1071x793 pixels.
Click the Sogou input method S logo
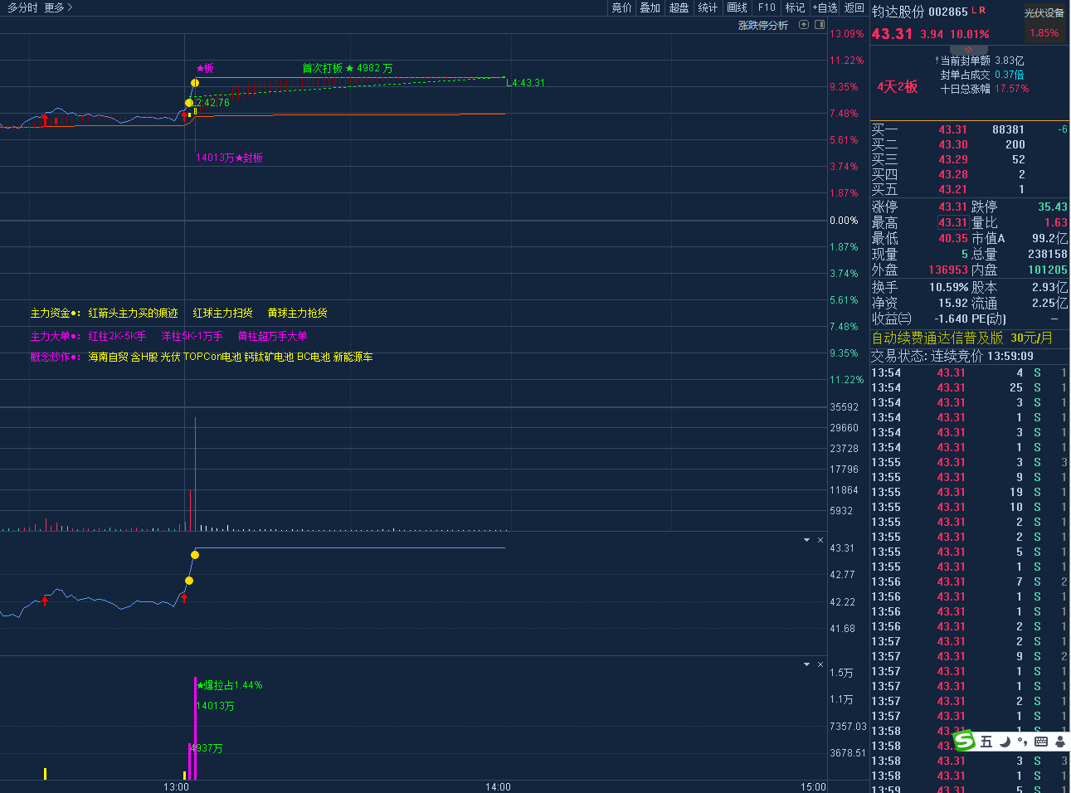coord(964,741)
